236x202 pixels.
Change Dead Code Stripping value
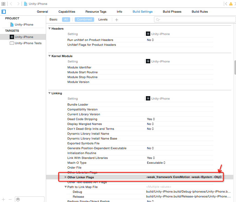[151, 119]
